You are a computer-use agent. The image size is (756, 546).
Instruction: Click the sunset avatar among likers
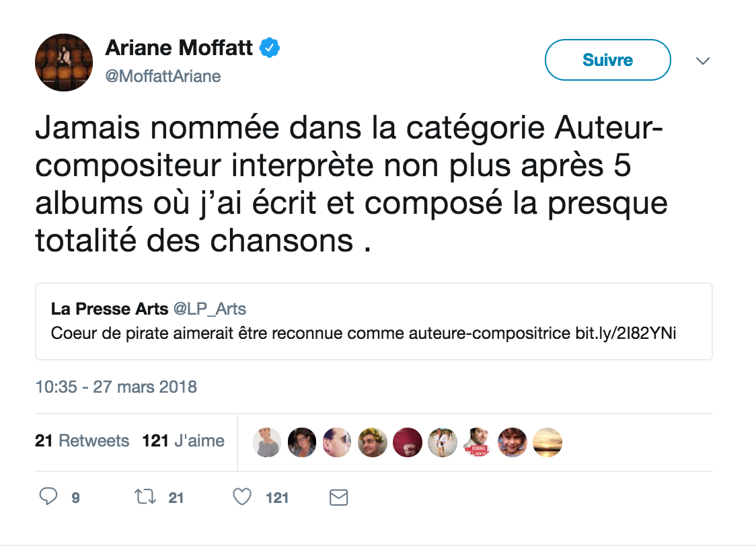(x=547, y=442)
